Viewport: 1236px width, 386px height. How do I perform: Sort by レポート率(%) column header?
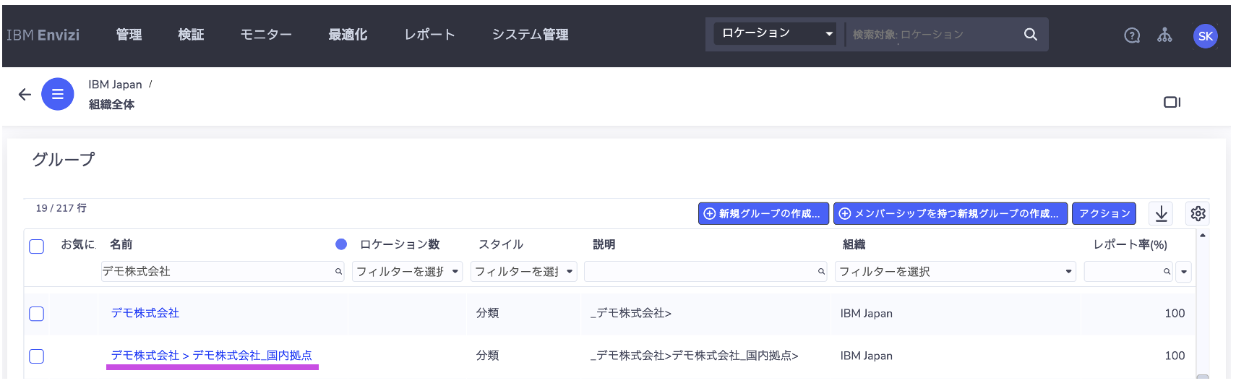(1130, 244)
